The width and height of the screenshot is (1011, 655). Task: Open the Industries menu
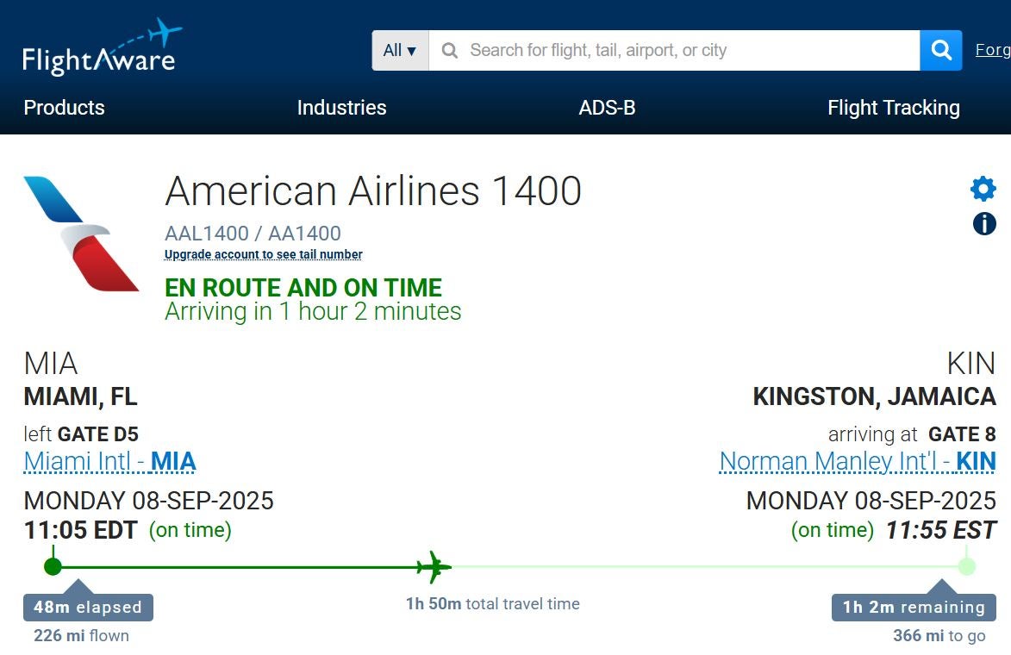(340, 108)
